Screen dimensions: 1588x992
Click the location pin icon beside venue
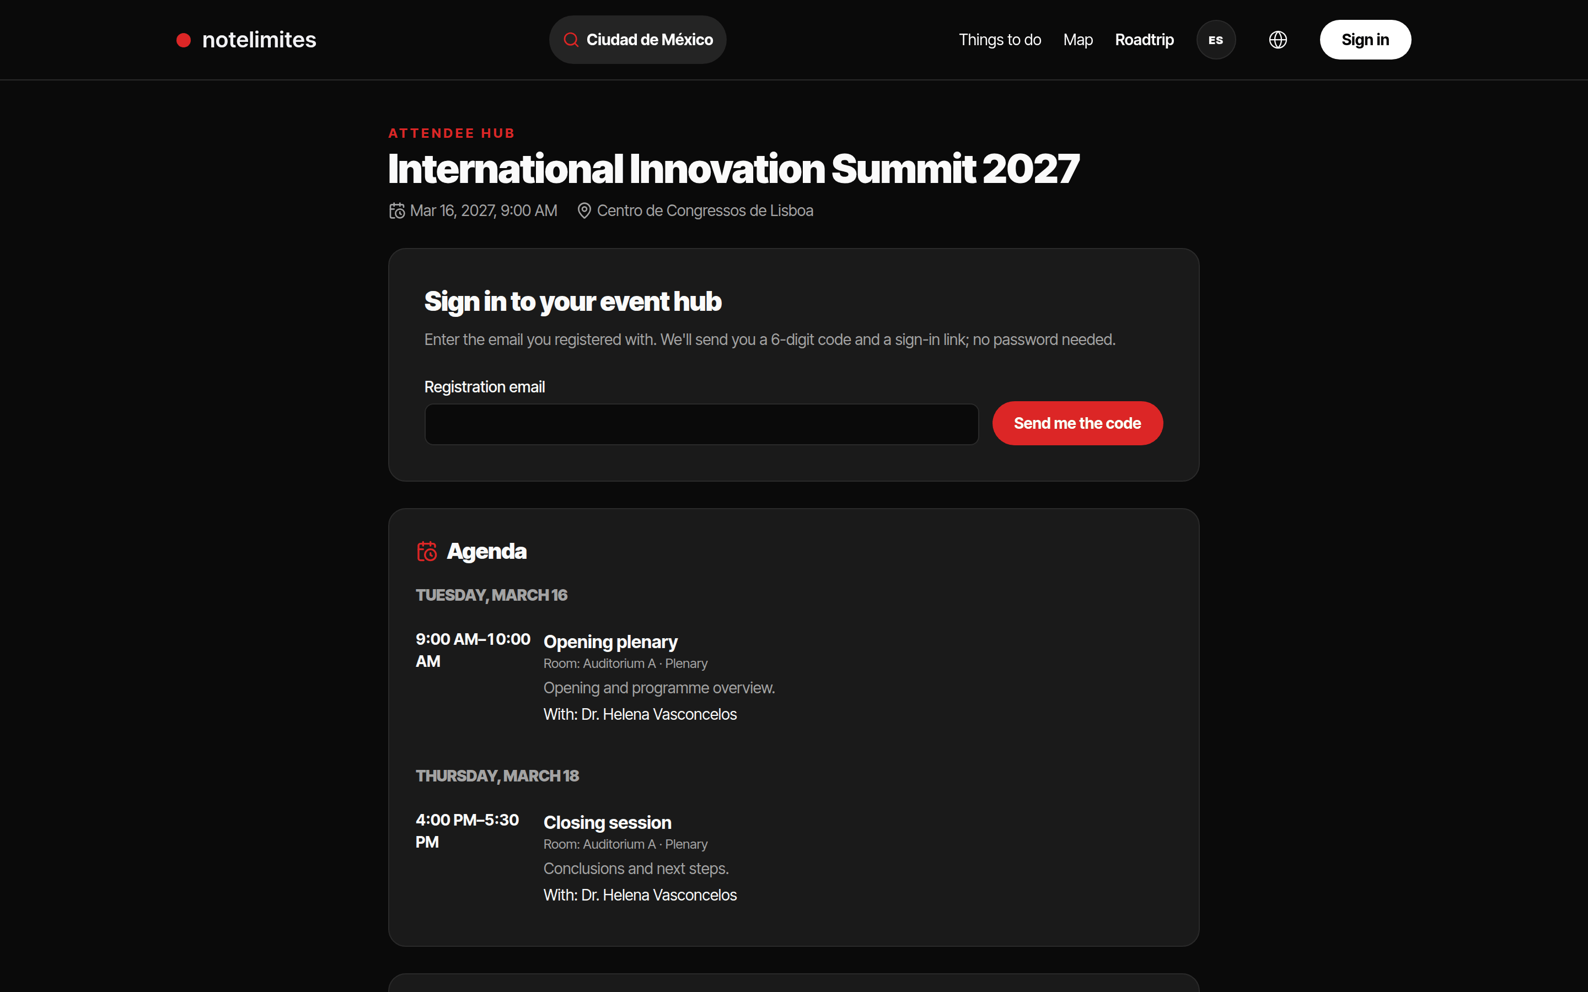[584, 211]
